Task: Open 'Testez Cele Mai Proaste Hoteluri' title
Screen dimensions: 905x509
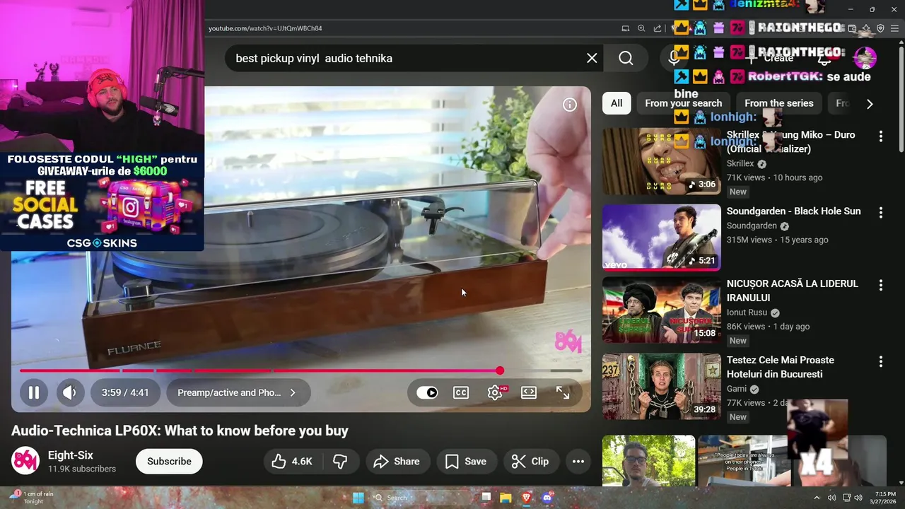Action: 781,367
